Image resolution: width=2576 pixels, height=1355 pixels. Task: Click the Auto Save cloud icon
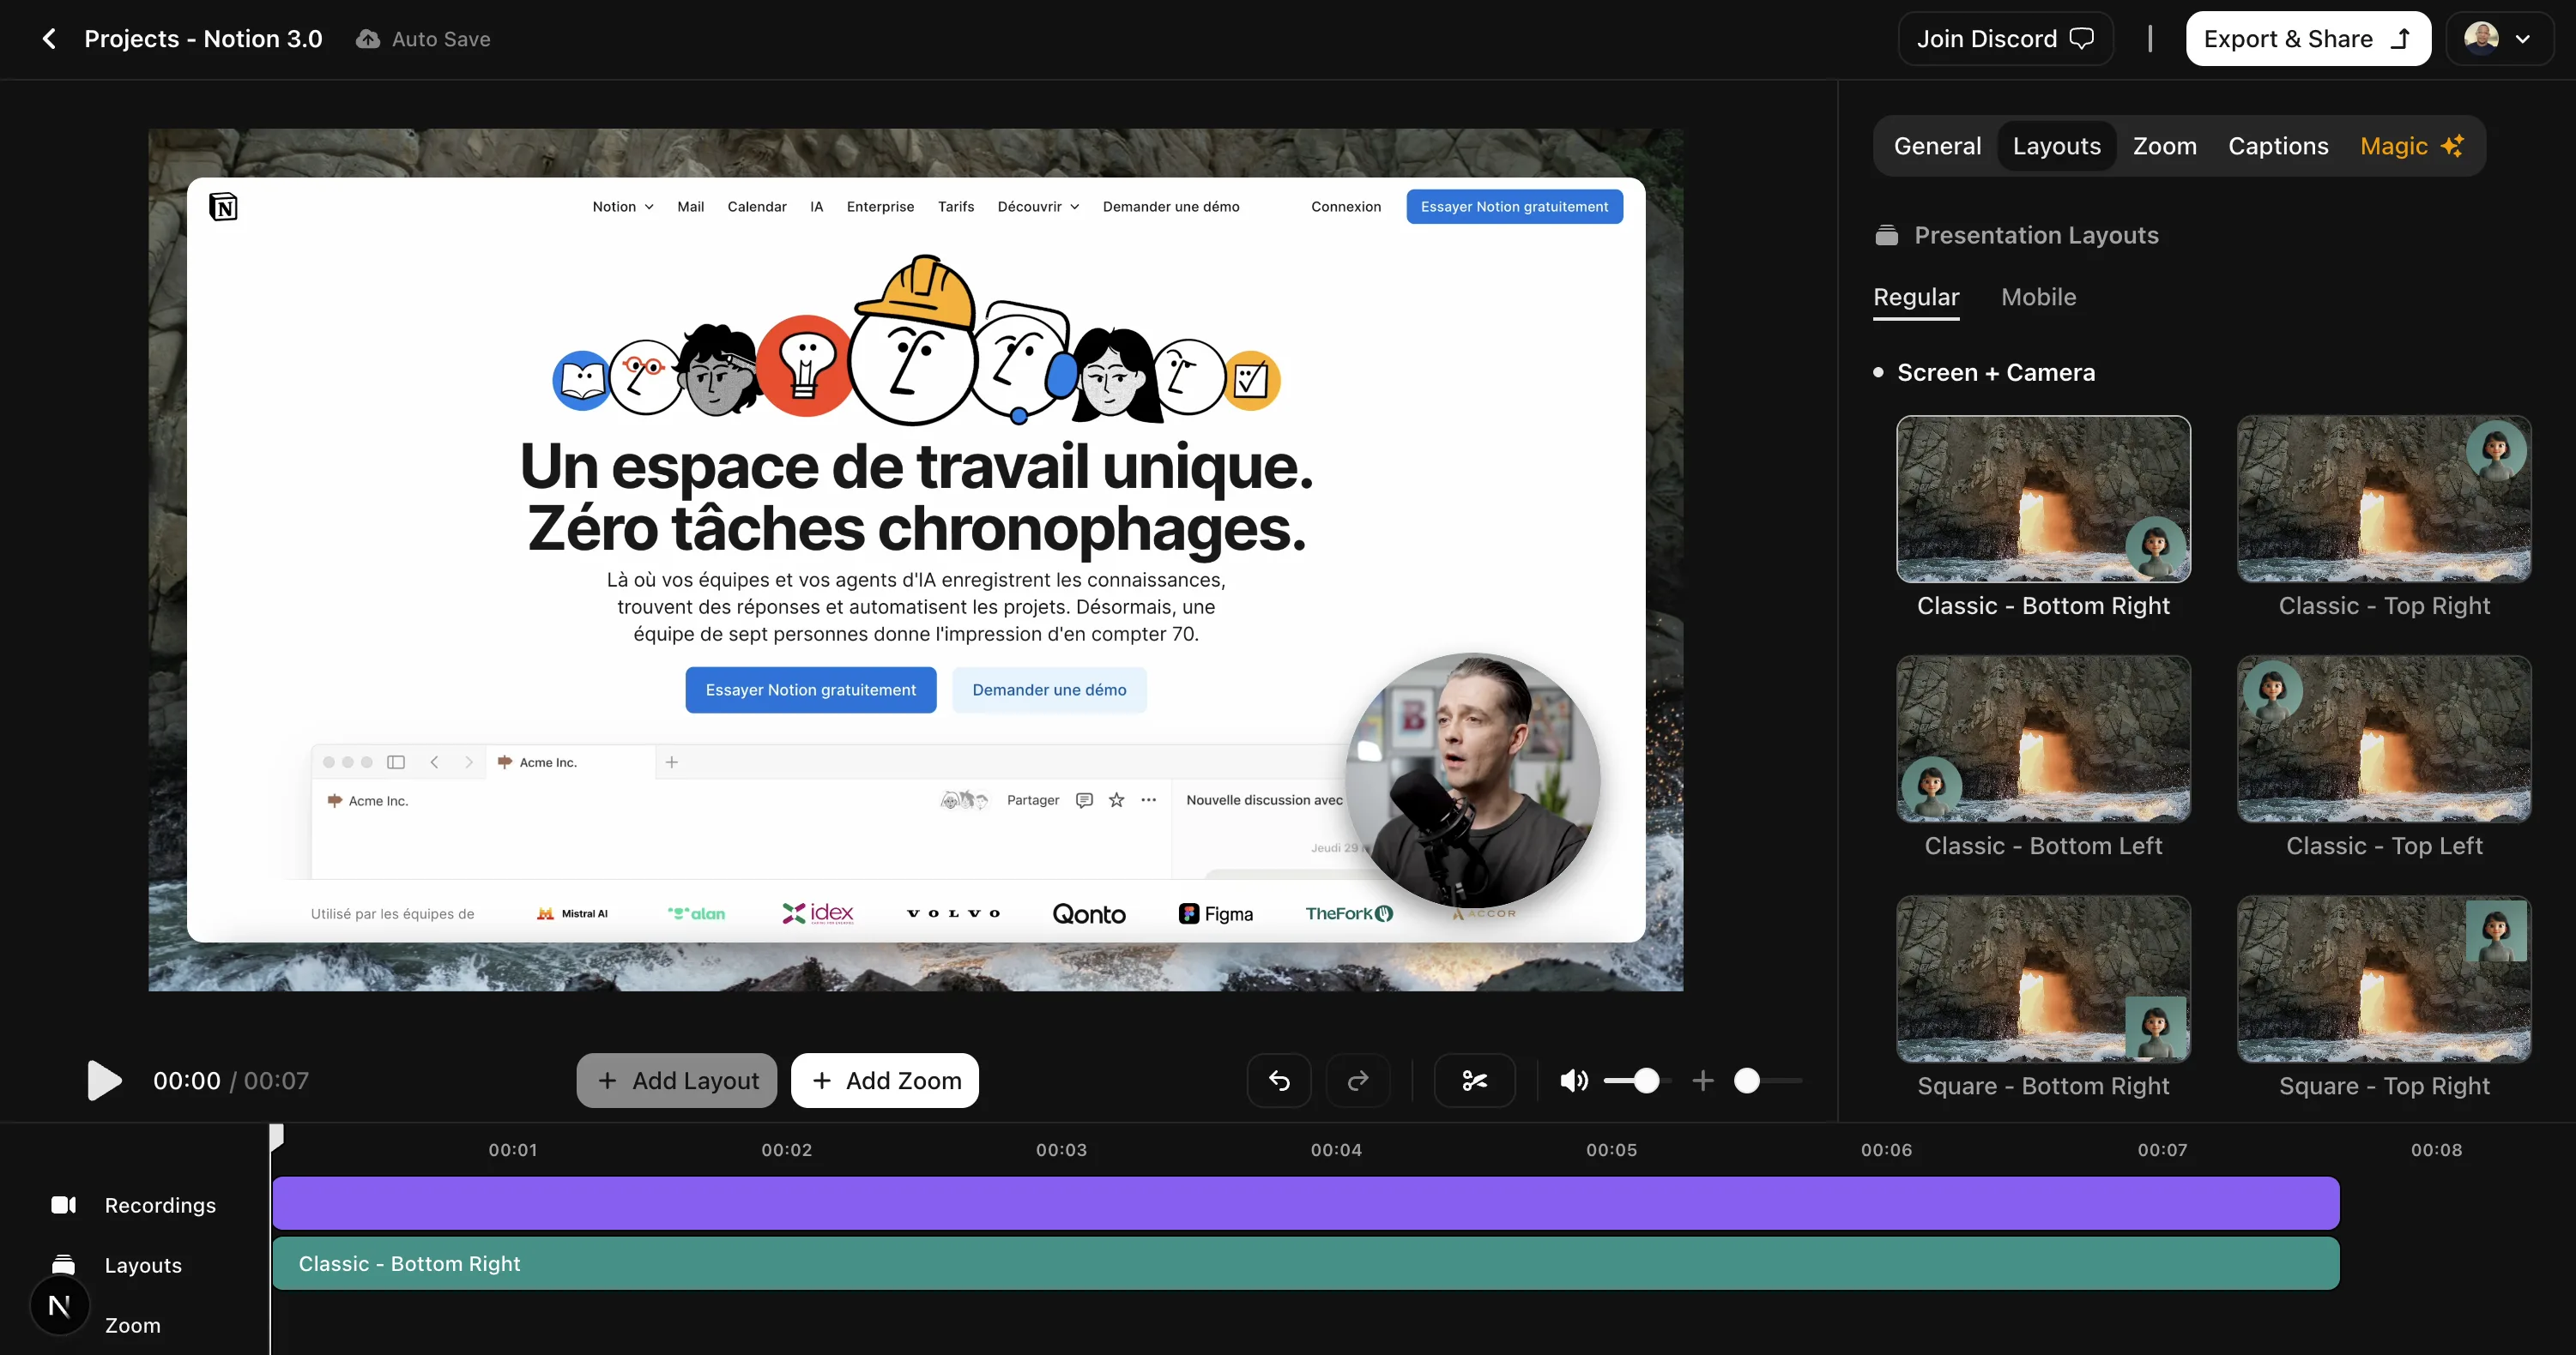pyautogui.click(x=369, y=38)
